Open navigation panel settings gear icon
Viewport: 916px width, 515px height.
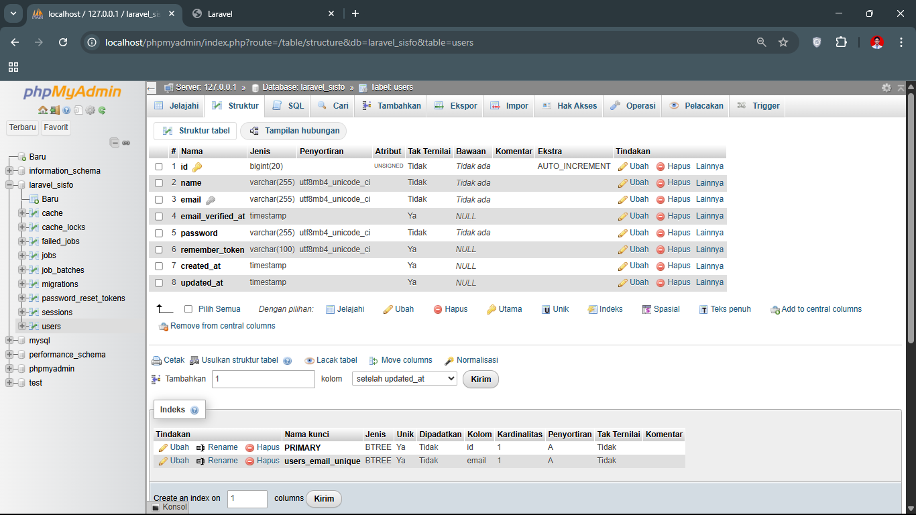[x=90, y=111]
